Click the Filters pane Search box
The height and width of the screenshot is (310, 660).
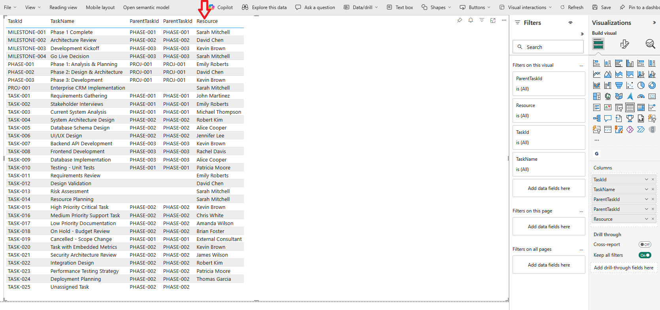[548, 47]
